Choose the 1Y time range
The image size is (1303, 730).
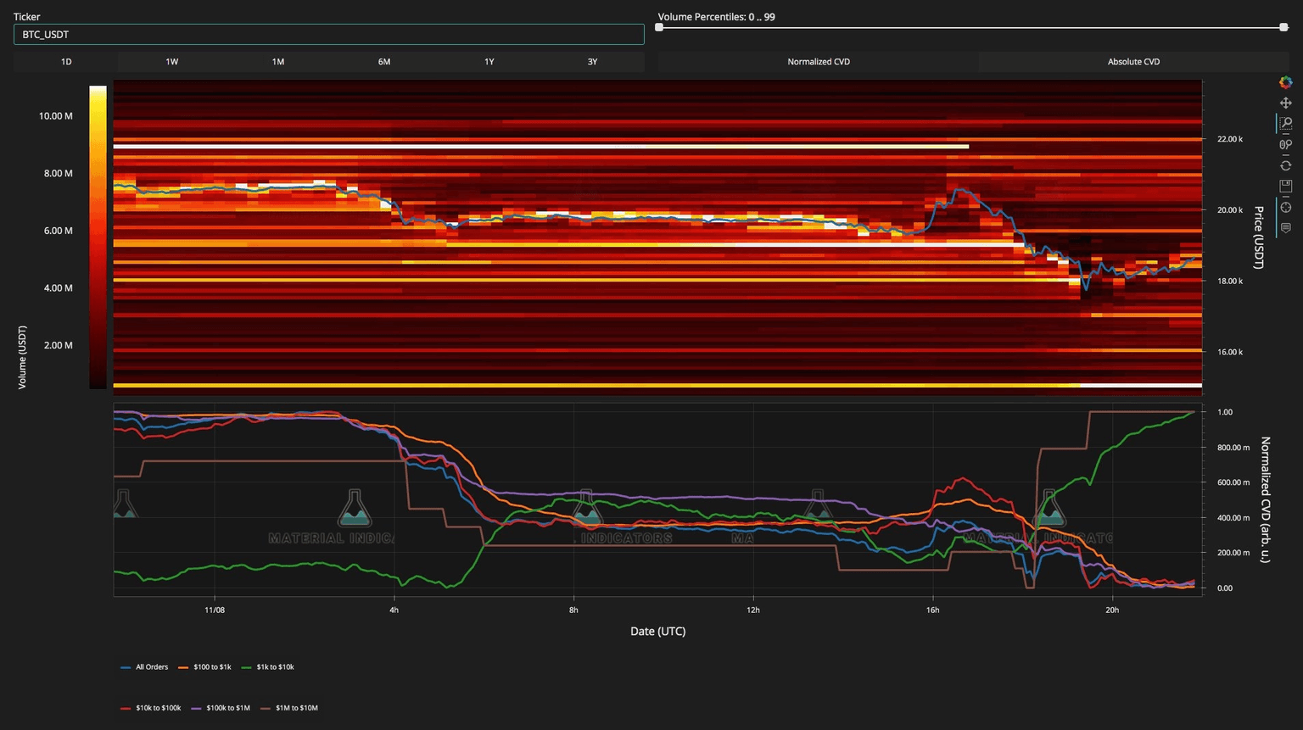489,62
